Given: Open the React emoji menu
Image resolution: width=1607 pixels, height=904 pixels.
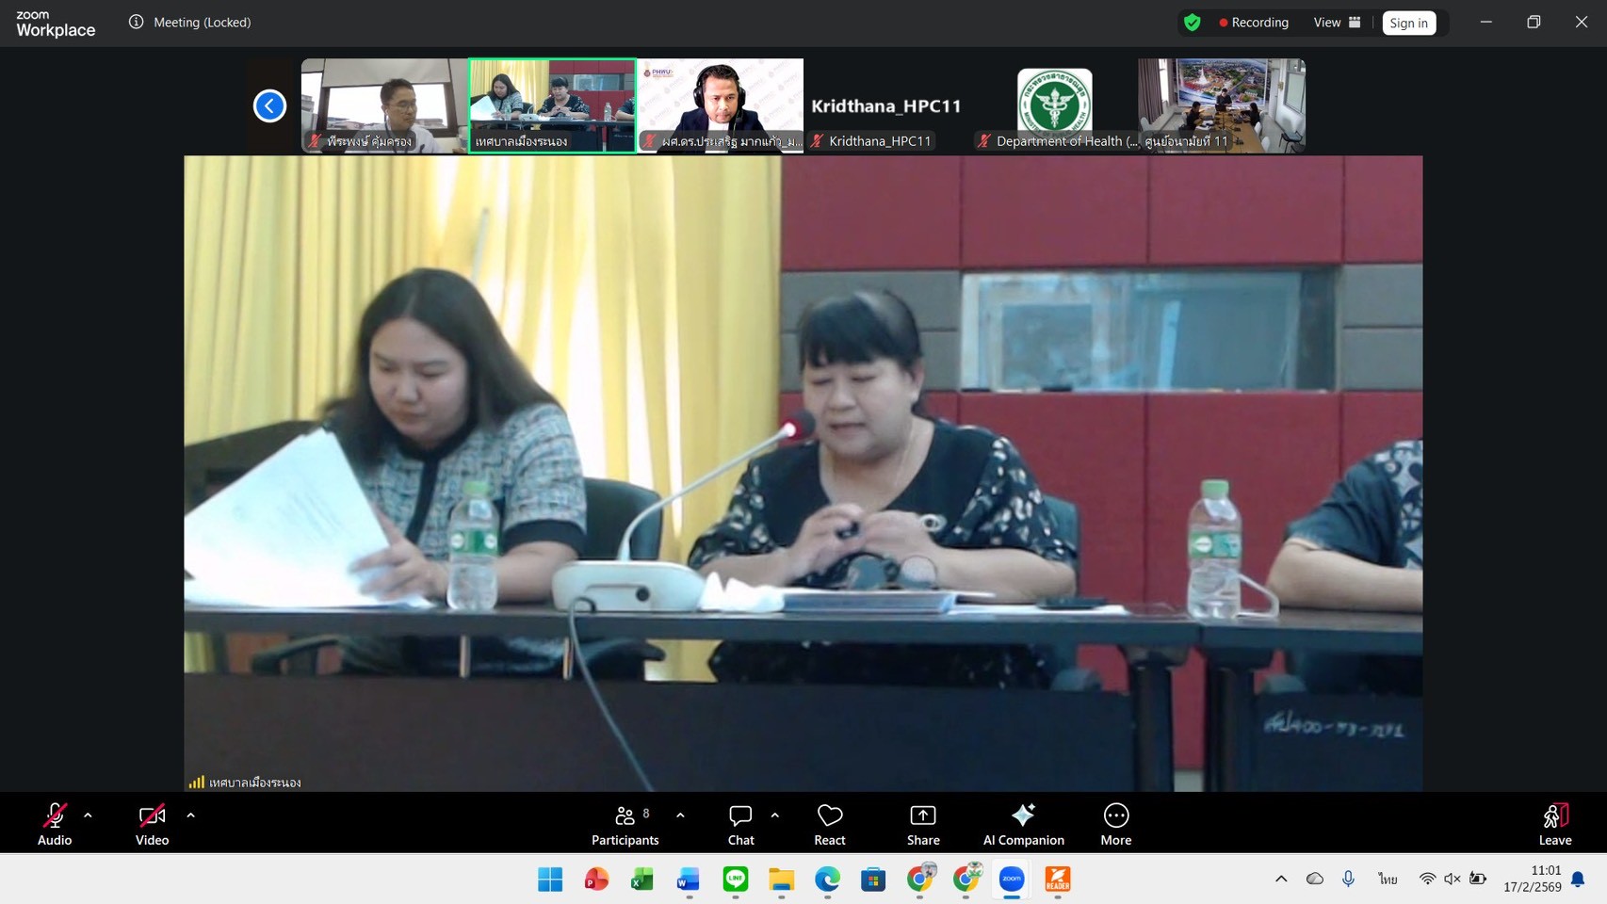Looking at the screenshot, I should coord(829,823).
